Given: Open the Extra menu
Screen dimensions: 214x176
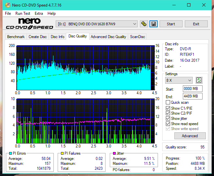Looking at the screenshot, I should coord(39,13).
